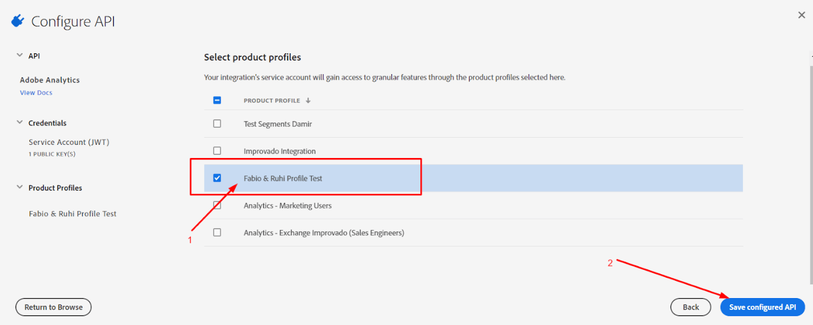Check Analytics - Exchange Improvado checkbox
This screenshot has height=325, width=813.
217,232
